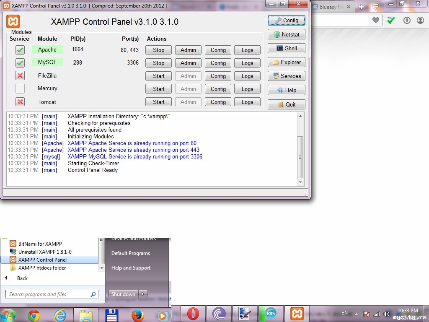Open the Apache Logs menu
Screen dimensions: 429x322
[x=247, y=50]
